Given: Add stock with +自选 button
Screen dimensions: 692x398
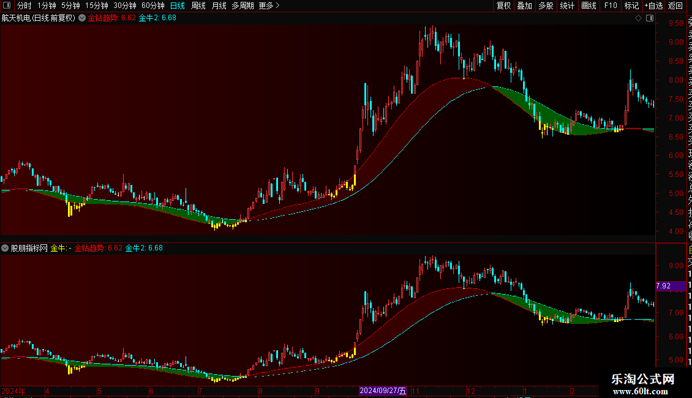Looking at the screenshot, I should pyautogui.click(x=653, y=6).
